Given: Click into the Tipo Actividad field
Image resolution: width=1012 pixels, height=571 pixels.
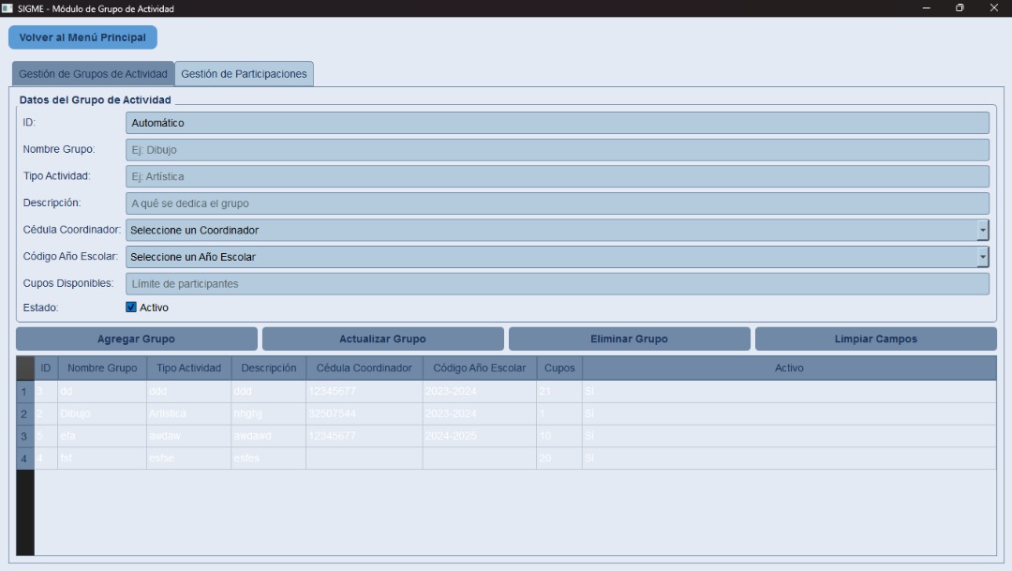Looking at the screenshot, I should point(557,176).
